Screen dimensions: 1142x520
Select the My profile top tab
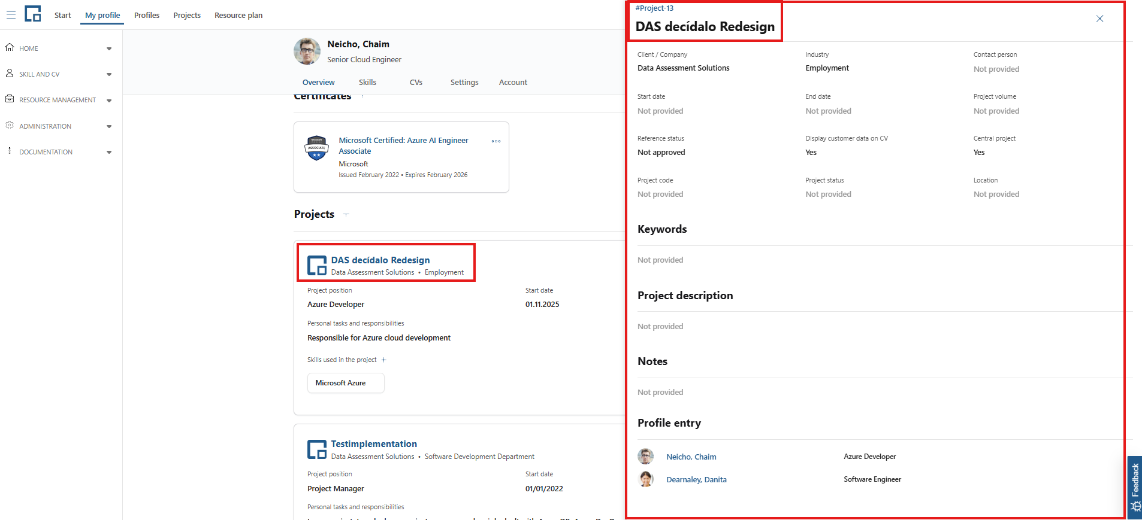pos(102,15)
